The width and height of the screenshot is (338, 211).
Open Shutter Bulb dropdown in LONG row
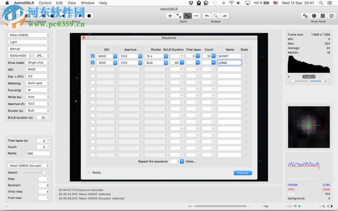click(156, 62)
